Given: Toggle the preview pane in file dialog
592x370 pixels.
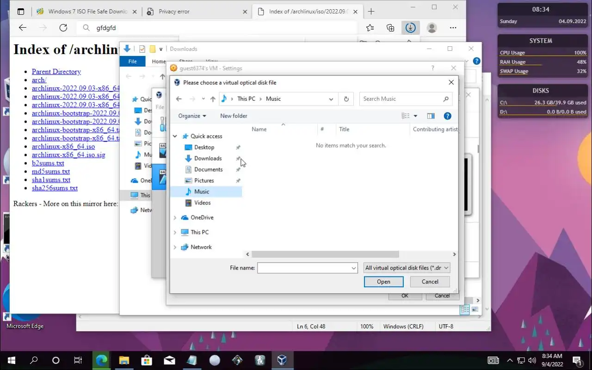Looking at the screenshot, I should [x=431, y=116].
